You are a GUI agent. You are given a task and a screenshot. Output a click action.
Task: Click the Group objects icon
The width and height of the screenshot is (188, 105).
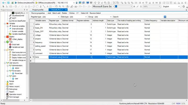[114, 3]
